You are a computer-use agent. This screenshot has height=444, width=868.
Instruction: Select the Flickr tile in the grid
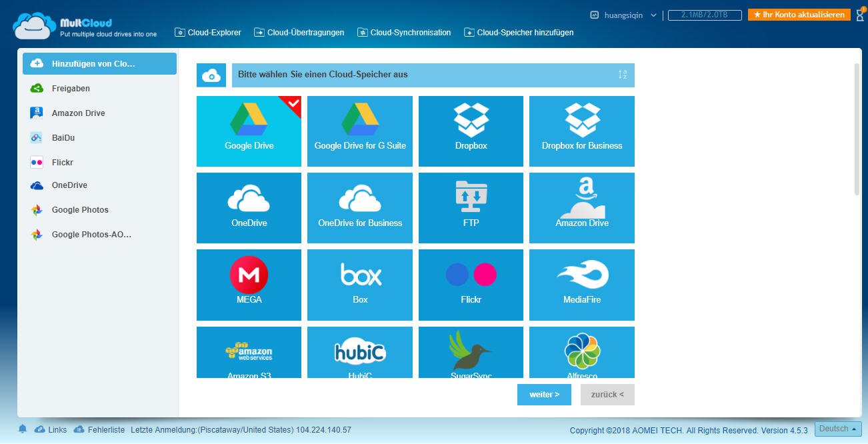pyautogui.click(x=471, y=285)
